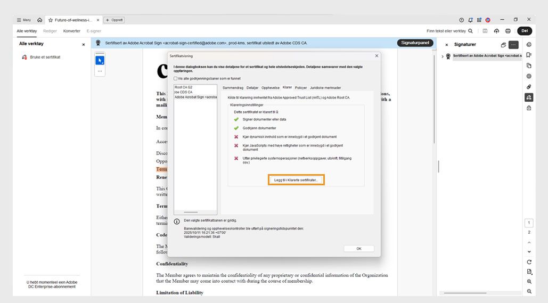Open the hamburger Meny menu

click(24, 20)
